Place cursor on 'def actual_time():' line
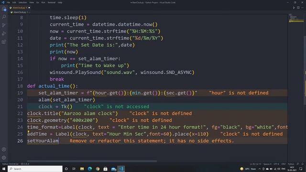Screen dimensions: 306x172 (x=52, y=86)
